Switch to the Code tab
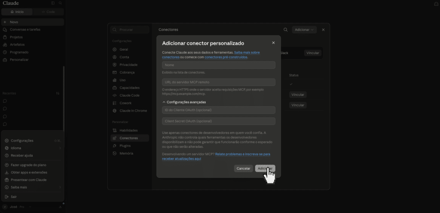The height and width of the screenshot is (213, 440). [x=48, y=12]
